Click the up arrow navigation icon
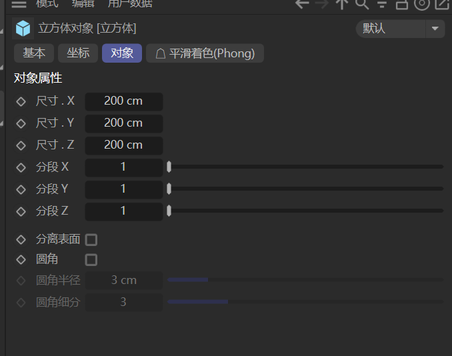The height and width of the screenshot is (356, 452). (342, 4)
